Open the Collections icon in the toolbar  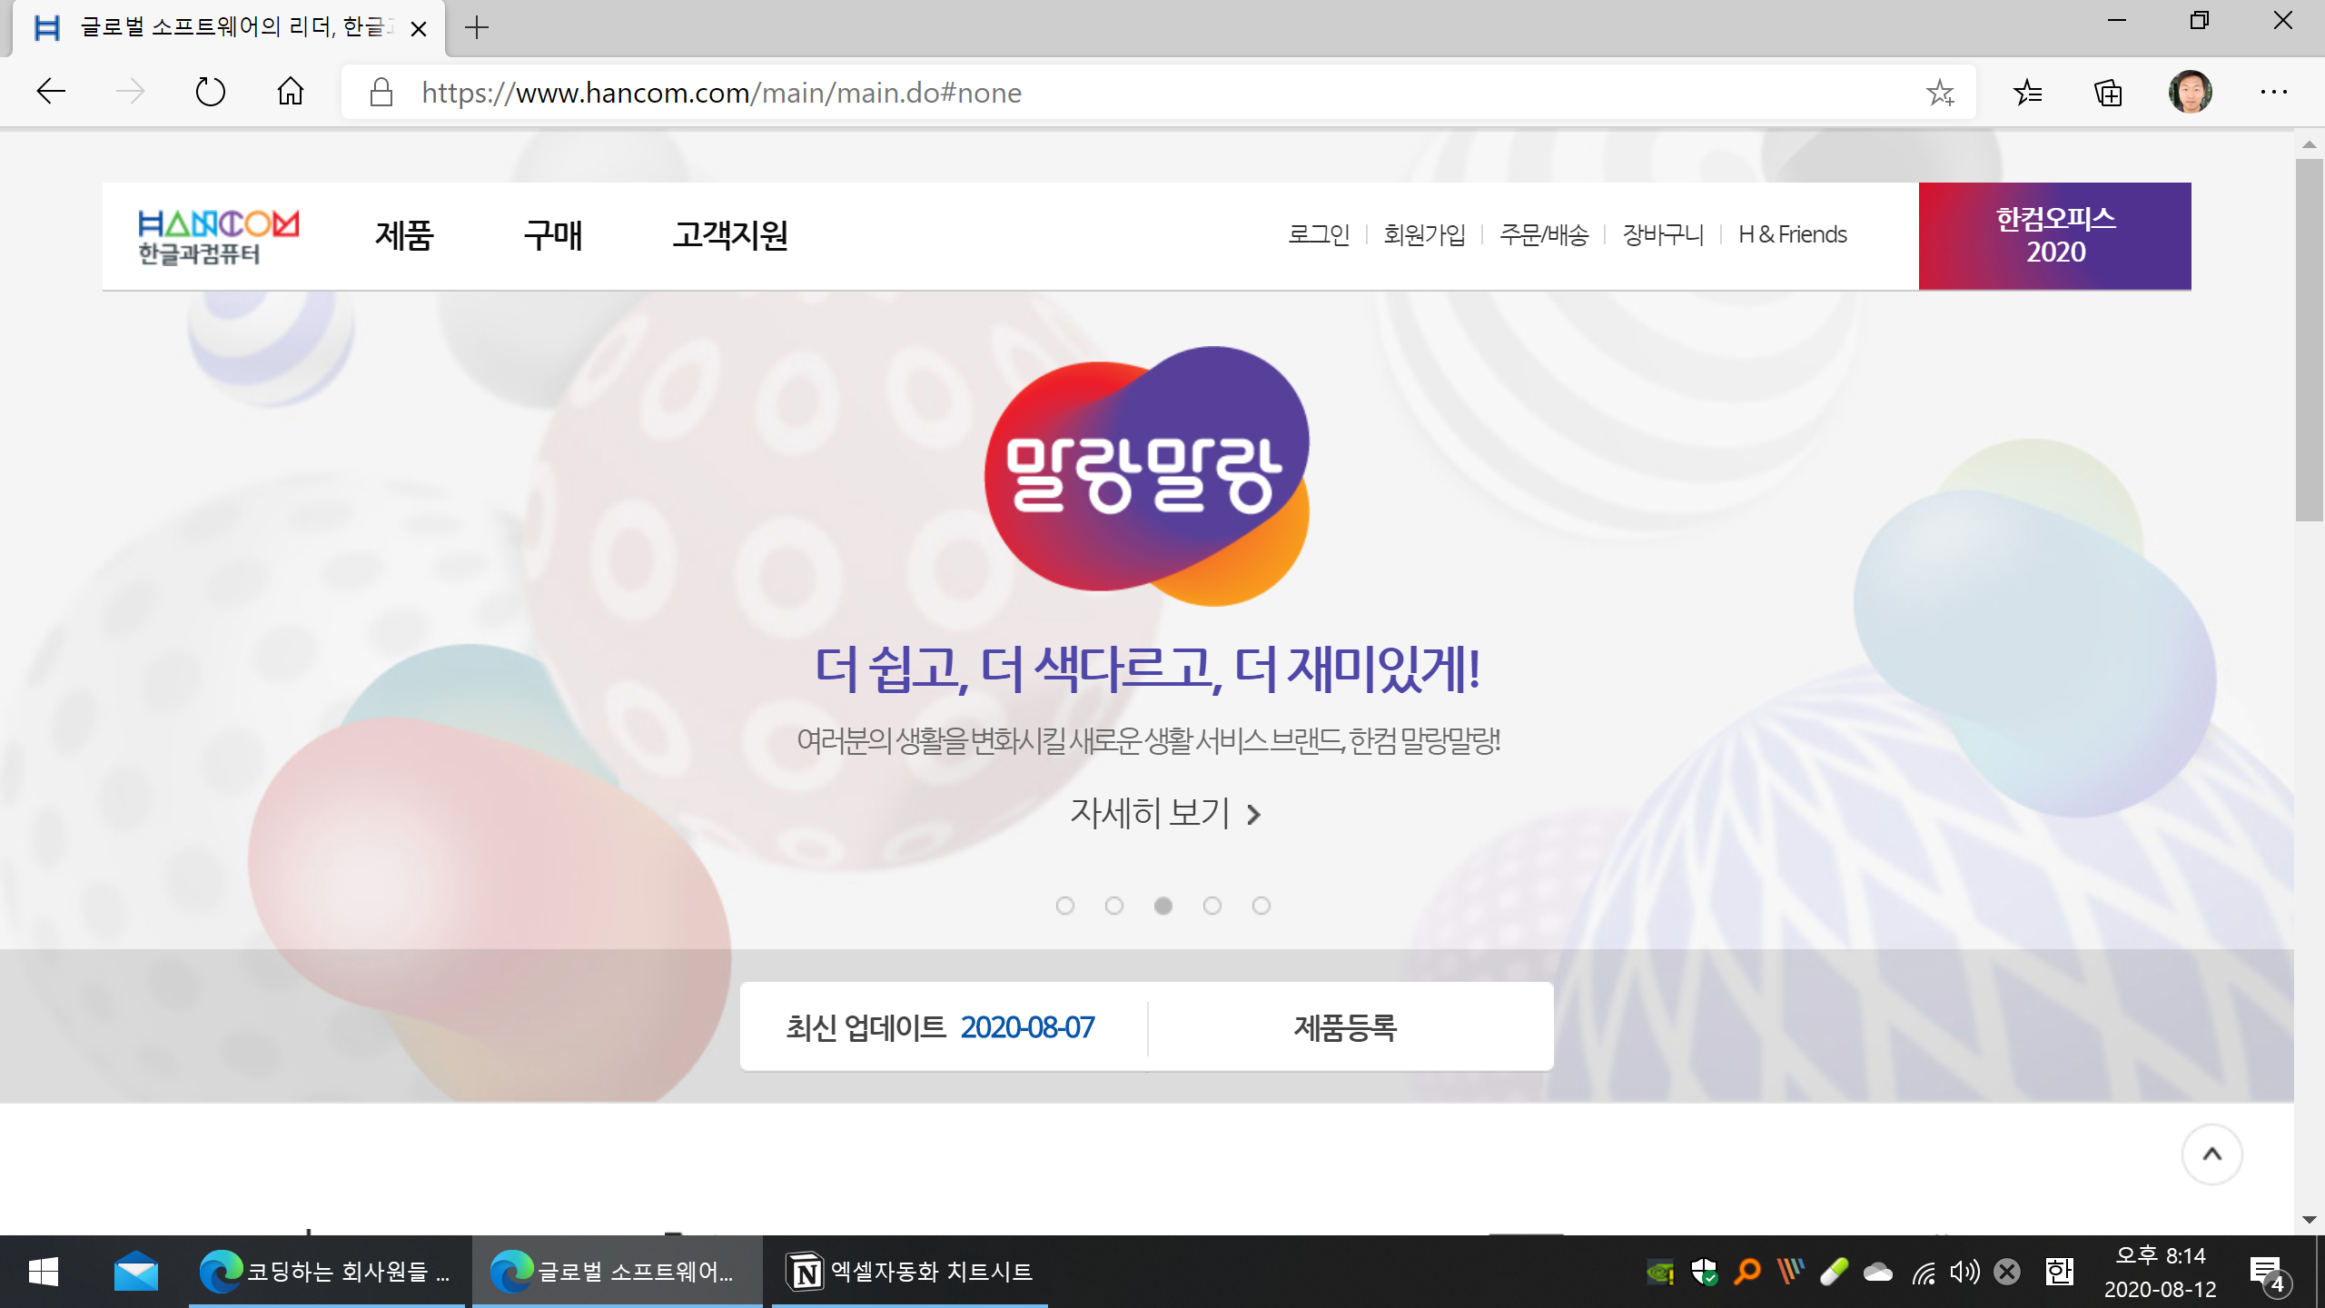coord(2108,92)
